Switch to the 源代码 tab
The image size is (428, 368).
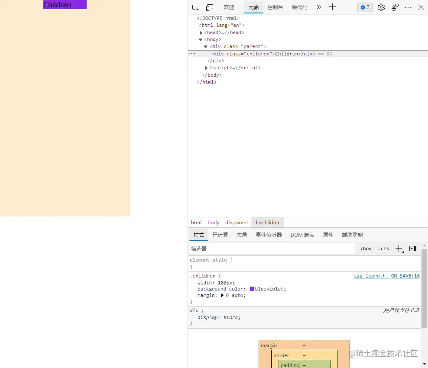coord(299,7)
